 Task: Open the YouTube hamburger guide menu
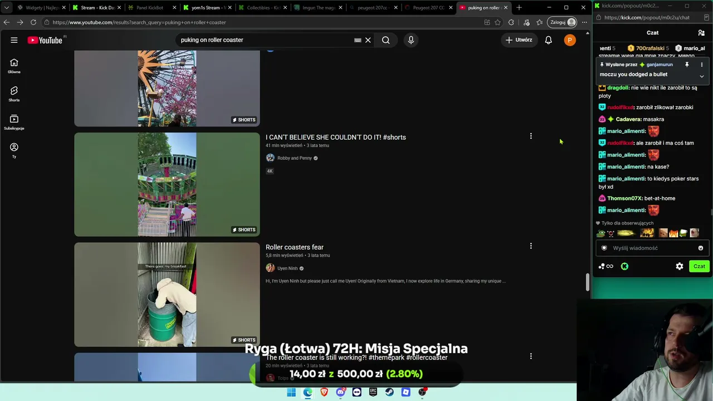14,40
